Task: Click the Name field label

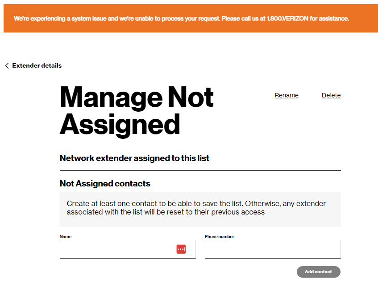Action: coord(66,237)
